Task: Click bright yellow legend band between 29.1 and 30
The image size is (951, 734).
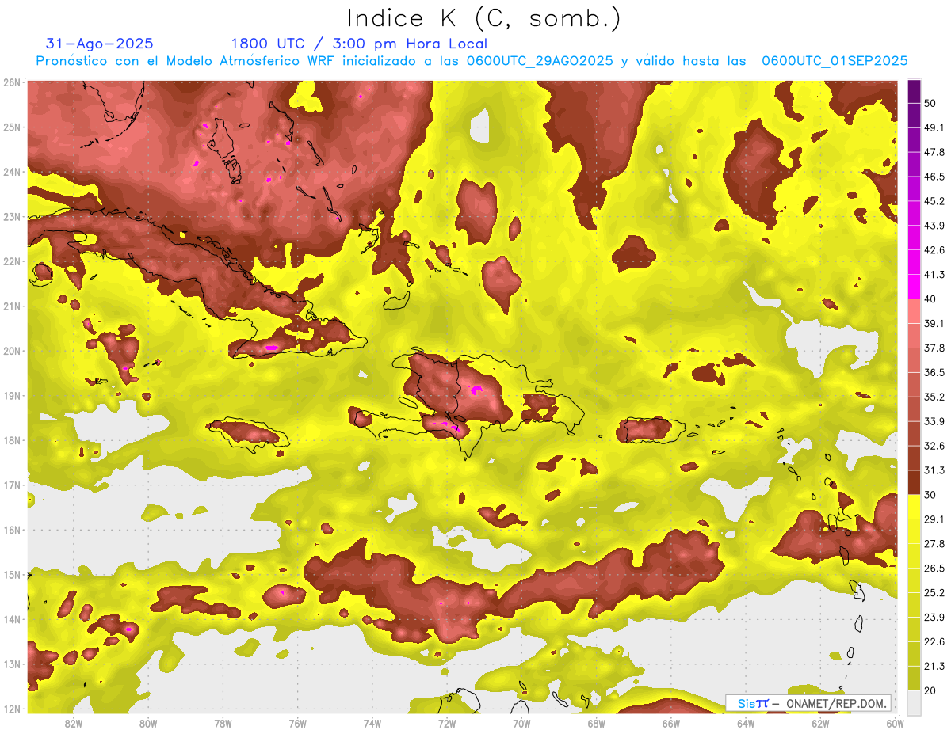Action: click(x=914, y=507)
